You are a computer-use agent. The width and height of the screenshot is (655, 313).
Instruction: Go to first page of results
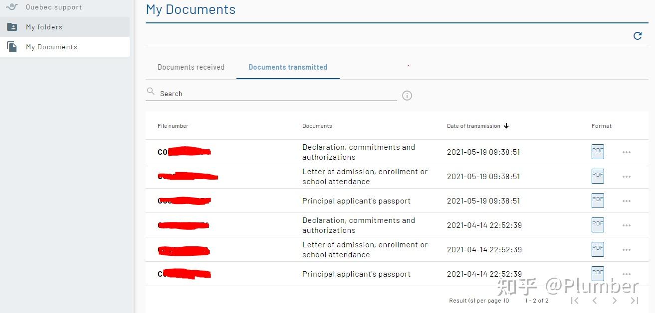tap(575, 301)
